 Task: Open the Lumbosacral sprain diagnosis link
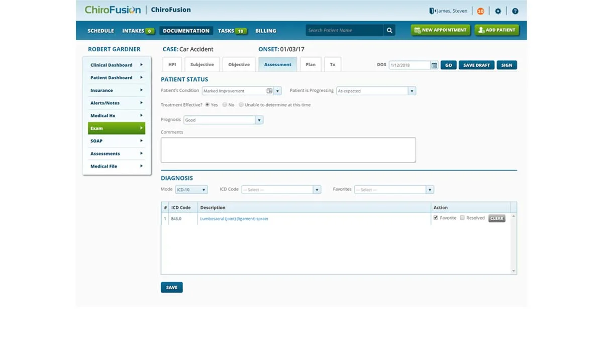pyautogui.click(x=234, y=219)
